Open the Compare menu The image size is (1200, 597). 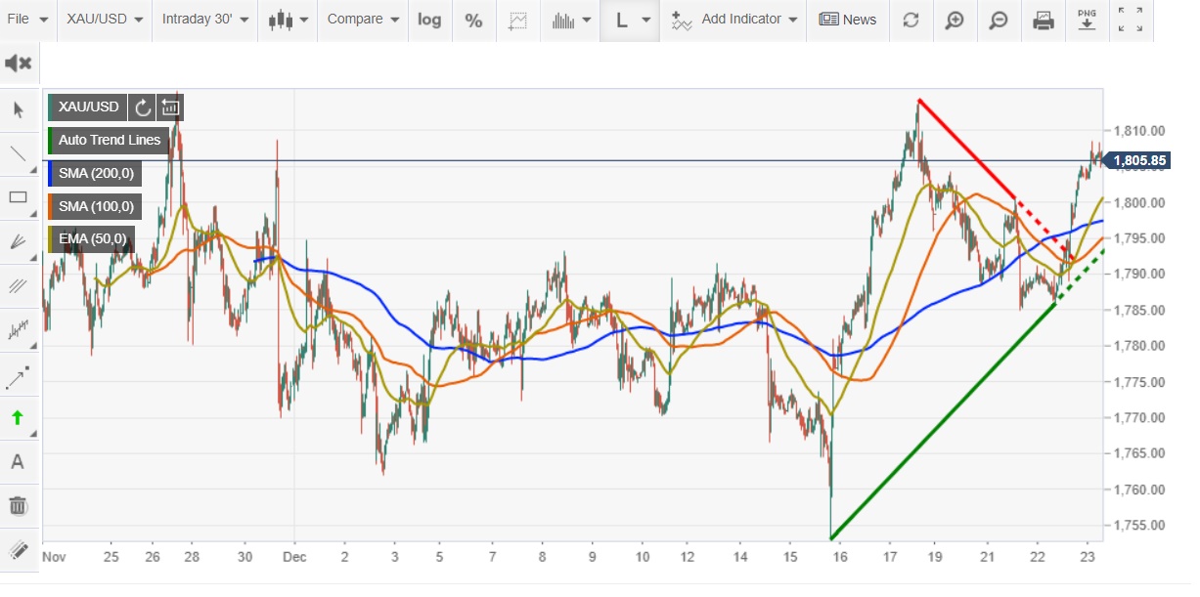pos(363,20)
